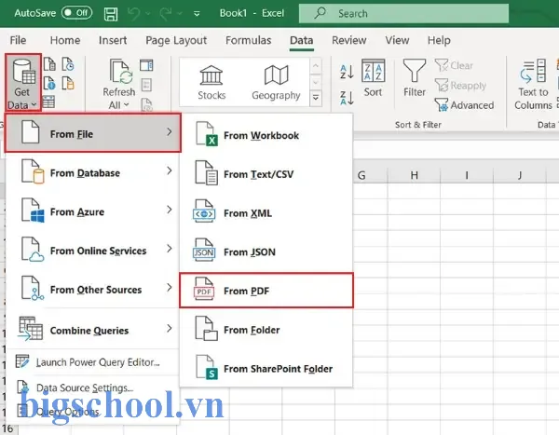Choose From XML in the submenu
559x435 pixels.
click(266, 213)
